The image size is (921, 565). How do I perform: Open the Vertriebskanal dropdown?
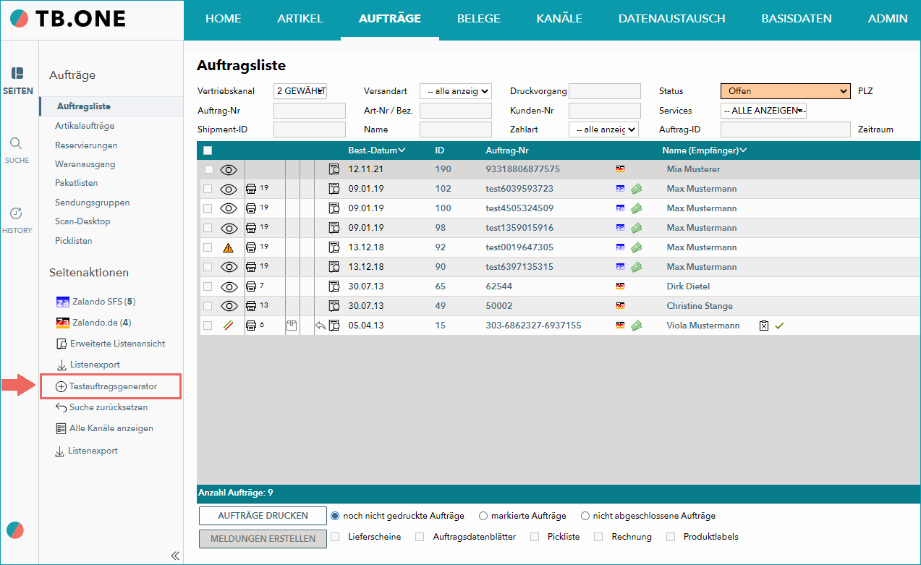(x=300, y=91)
